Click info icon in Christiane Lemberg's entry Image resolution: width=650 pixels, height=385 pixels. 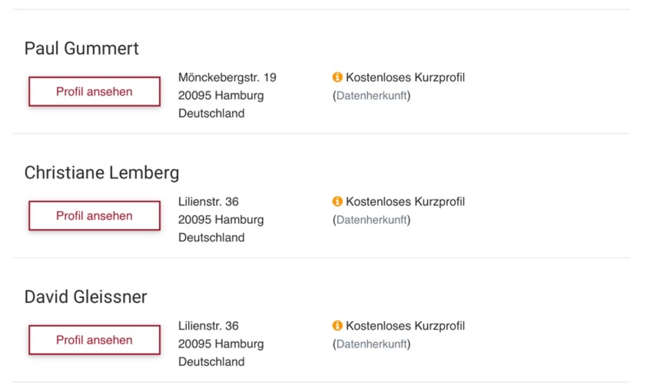(337, 201)
